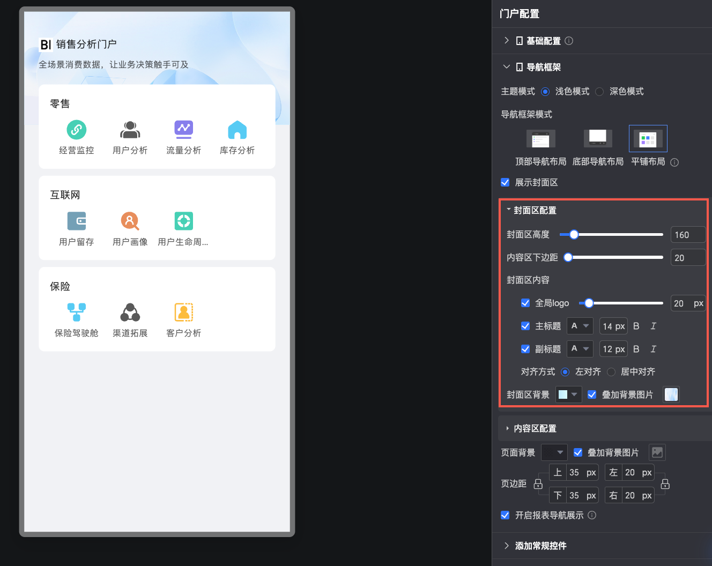
Task: Open the 保险驾驶舱 flowchart icon
Action: pyautogui.click(x=77, y=312)
